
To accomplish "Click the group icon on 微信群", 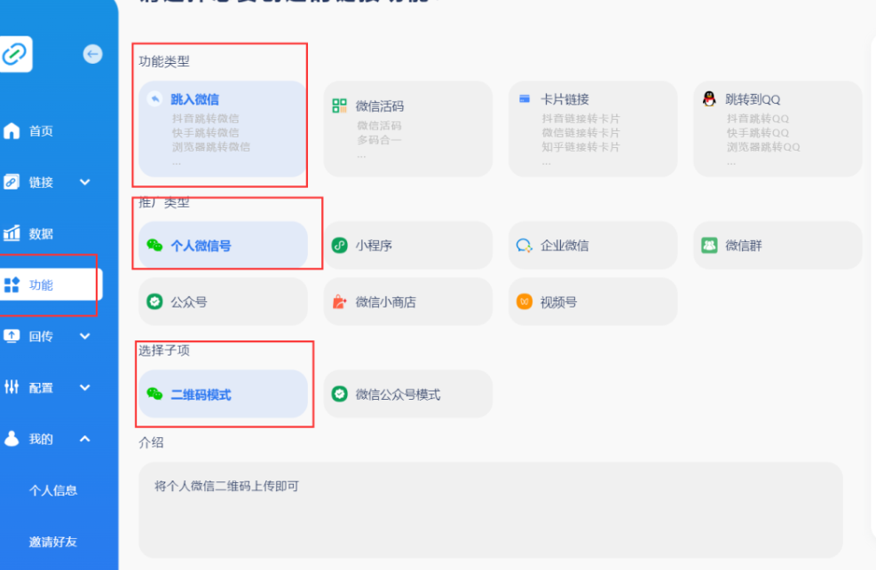I will (x=709, y=246).
